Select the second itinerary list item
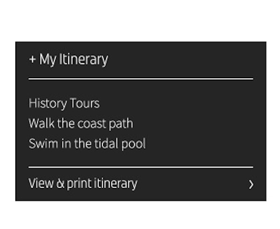Screen dimensions: 280x229 pyautogui.click(x=81, y=123)
